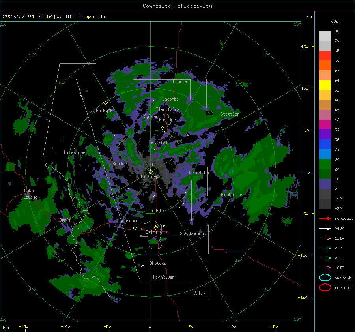Viewport: 355px width, 332px height.
Task: Select the 80 dBZ light gray swatch
Action: [325, 36]
